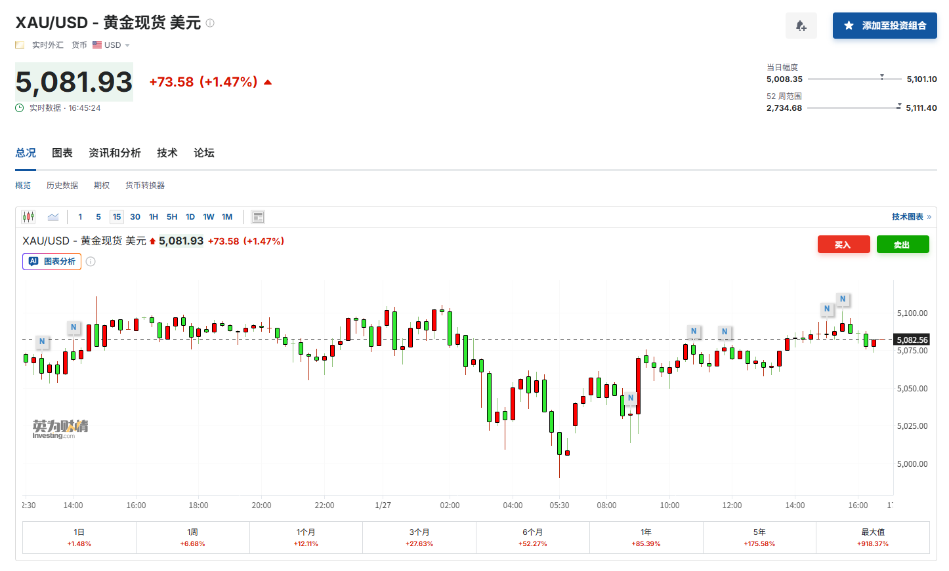Image resolution: width=949 pixels, height=571 pixels.
Task: Switch to area line chart type
Action: [x=53, y=217]
